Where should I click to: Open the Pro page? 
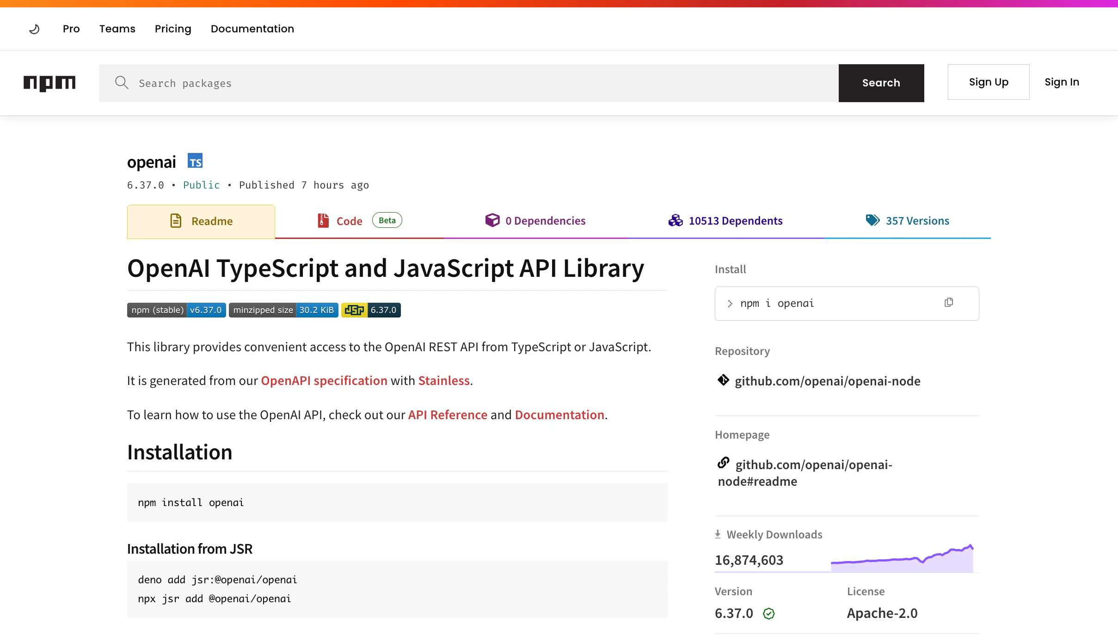click(x=71, y=29)
